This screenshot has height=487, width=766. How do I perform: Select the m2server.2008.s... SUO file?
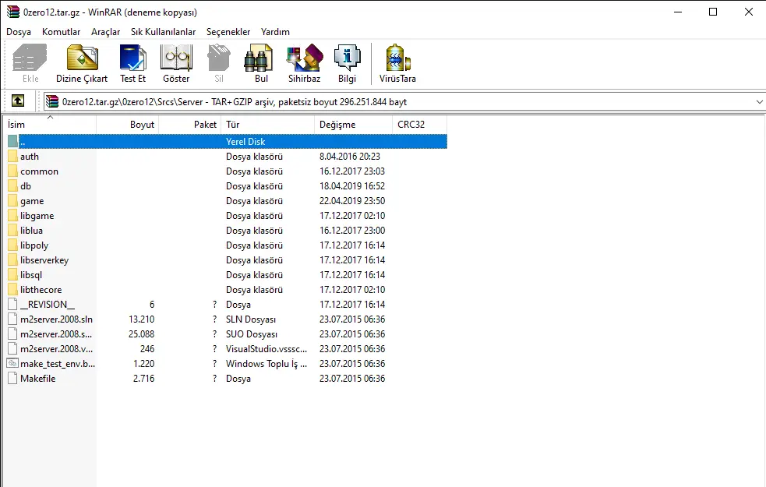(55, 334)
